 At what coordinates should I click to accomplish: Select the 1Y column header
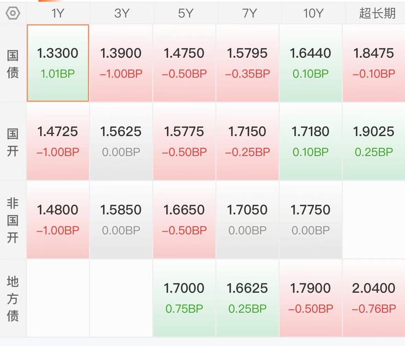pos(58,13)
